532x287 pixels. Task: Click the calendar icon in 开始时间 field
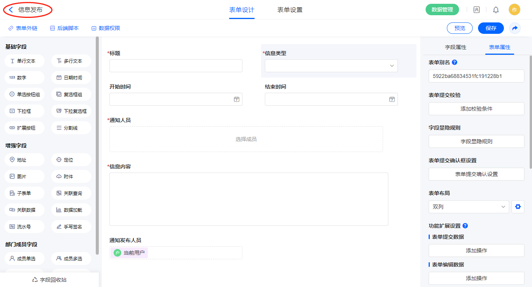pos(236,99)
